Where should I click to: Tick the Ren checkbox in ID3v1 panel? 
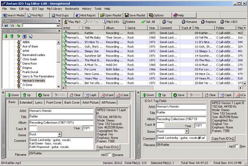(x=237, y=146)
